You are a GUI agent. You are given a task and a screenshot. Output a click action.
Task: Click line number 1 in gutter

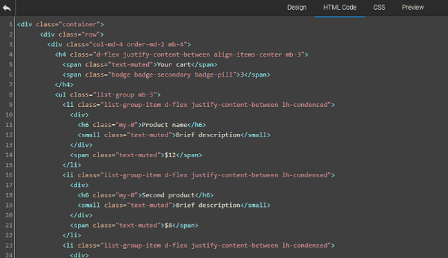(x=10, y=24)
